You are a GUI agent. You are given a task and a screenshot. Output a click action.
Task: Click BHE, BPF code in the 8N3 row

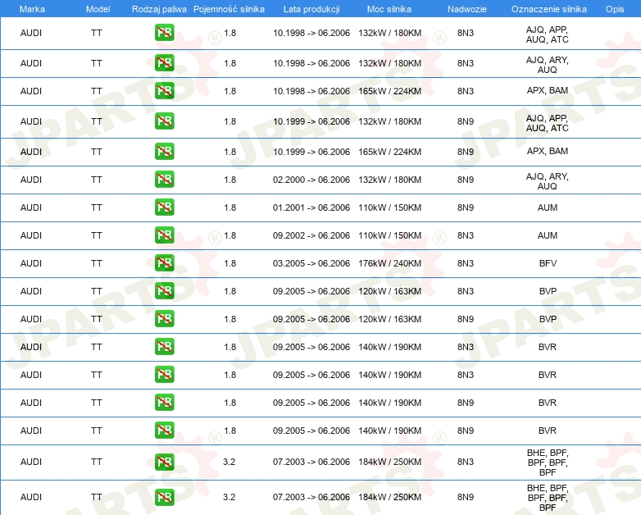tap(548, 463)
